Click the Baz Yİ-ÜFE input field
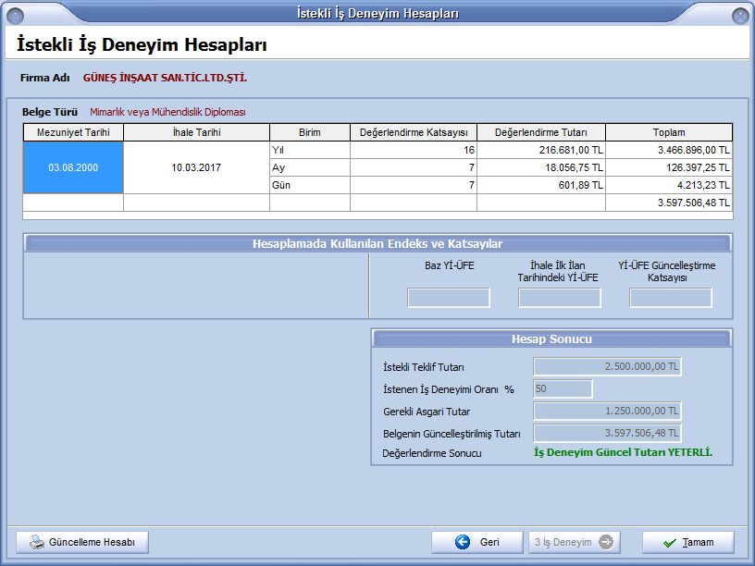This screenshot has height=566, width=755. click(x=449, y=298)
